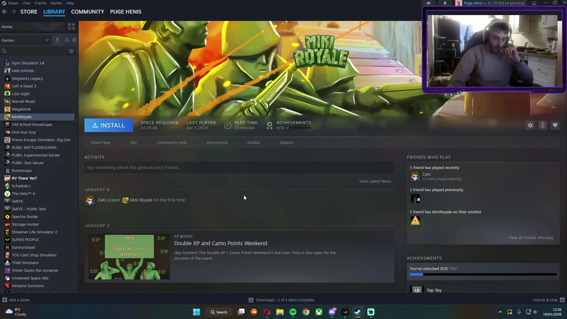This screenshot has height=319, width=567.
Task: Open the Help menu
Action: pyautogui.click(x=70, y=3)
